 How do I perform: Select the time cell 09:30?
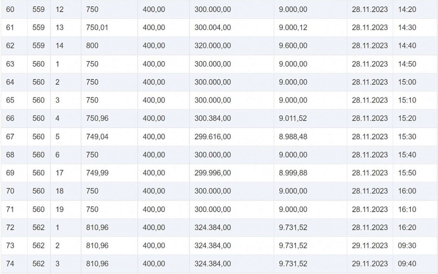click(407, 246)
